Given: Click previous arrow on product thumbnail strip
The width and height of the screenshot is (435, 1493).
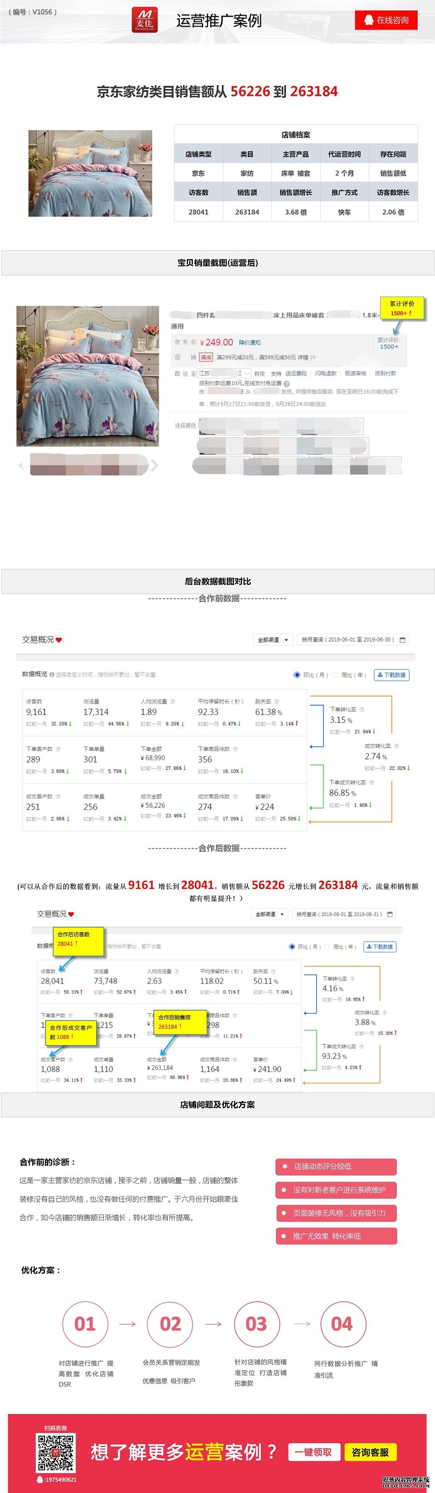Looking at the screenshot, I should click(22, 465).
